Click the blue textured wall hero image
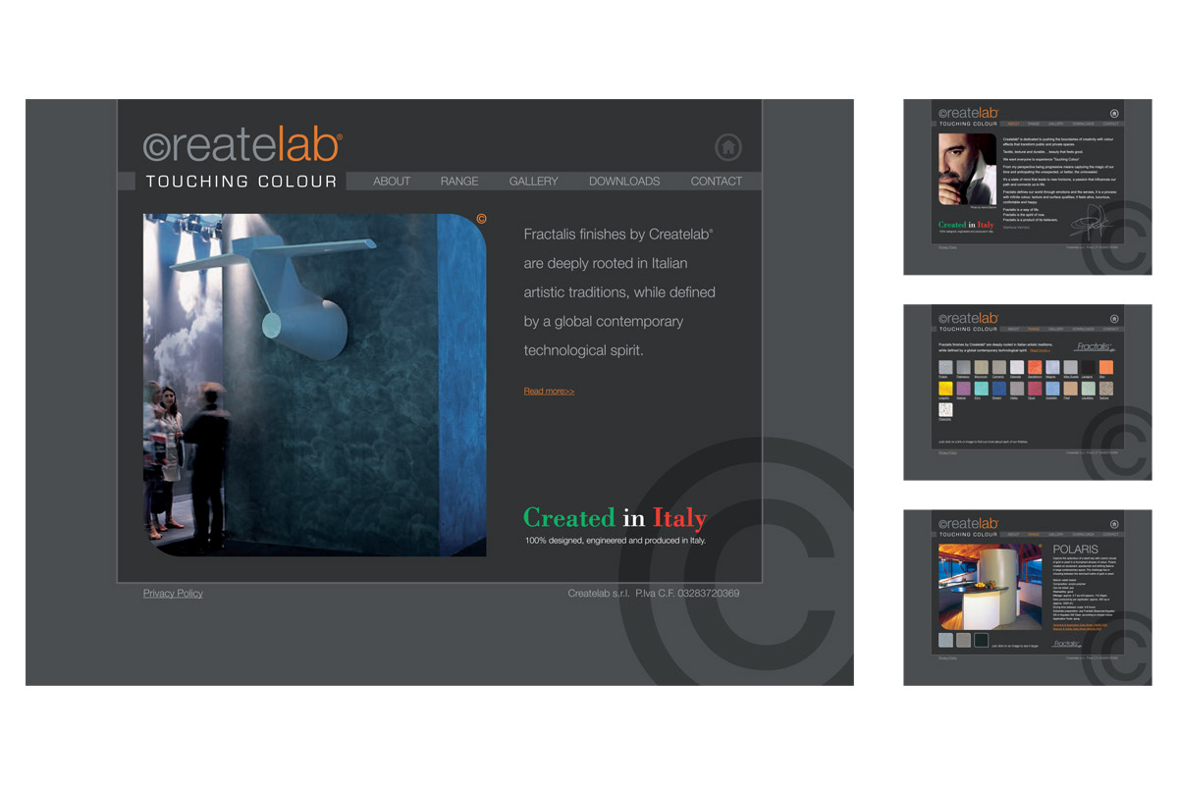The width and height of the screenshot is (1178, 785). pos(314,385)
